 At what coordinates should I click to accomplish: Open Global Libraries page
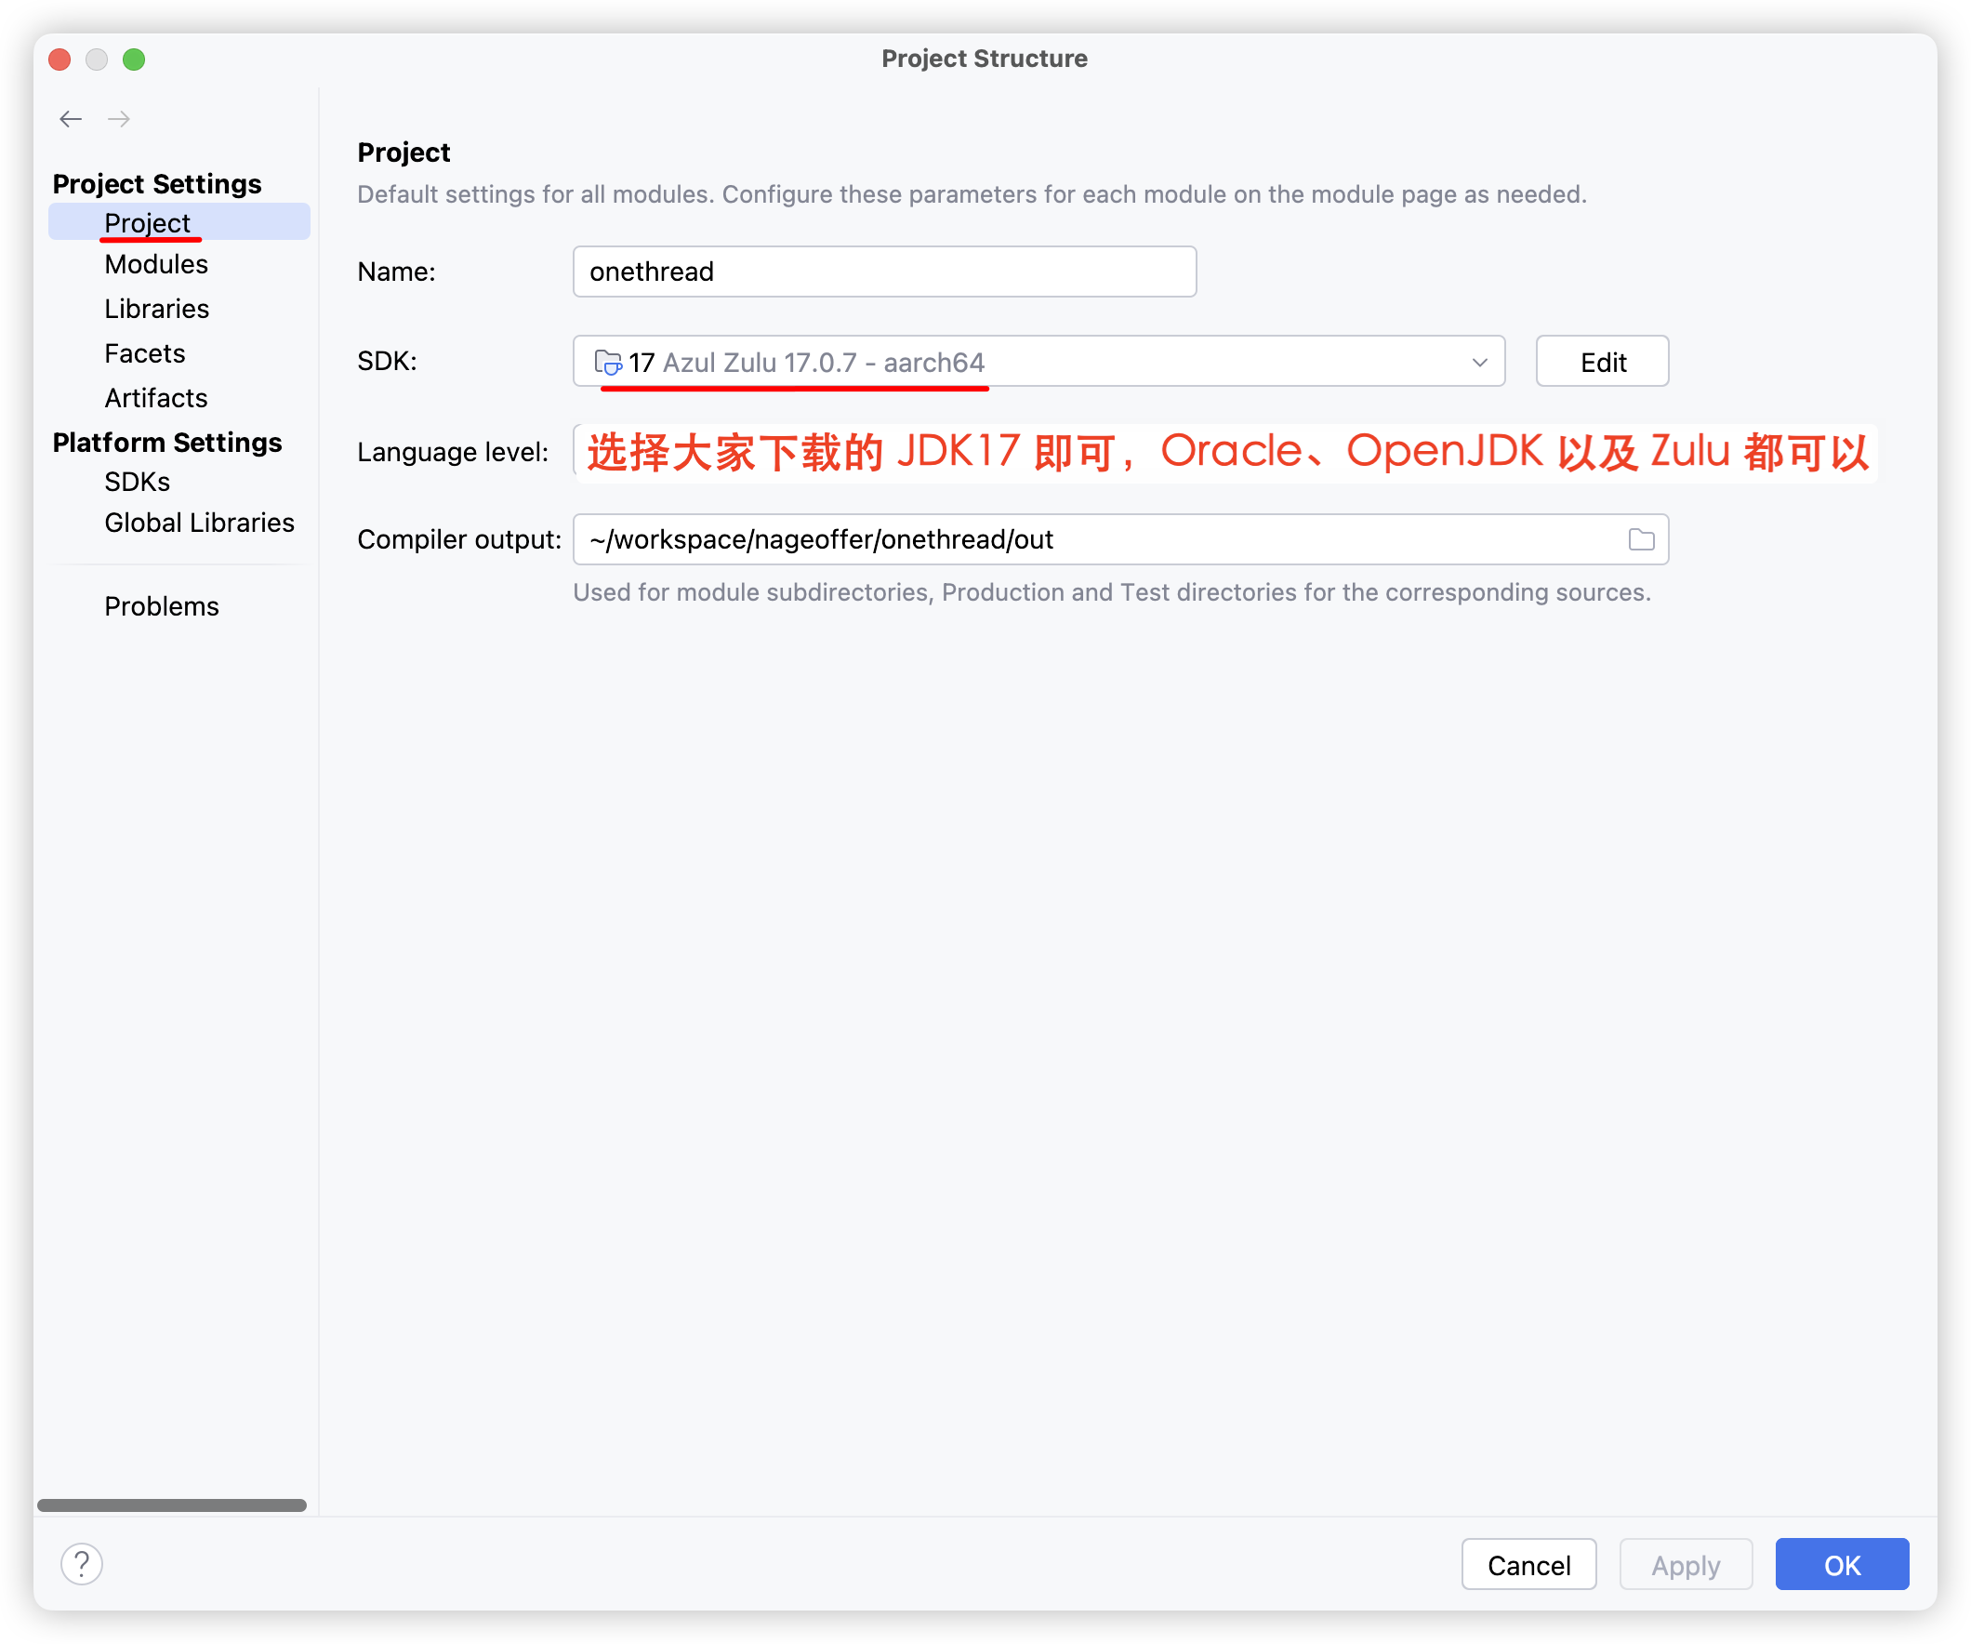(199, 523)
